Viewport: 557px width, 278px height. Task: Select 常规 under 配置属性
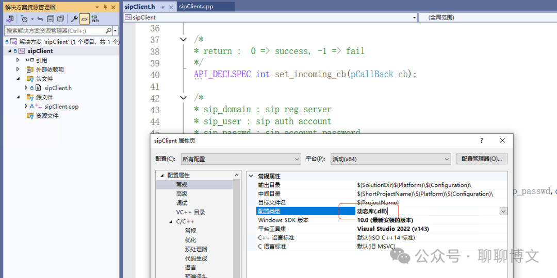tap(182, 184)
